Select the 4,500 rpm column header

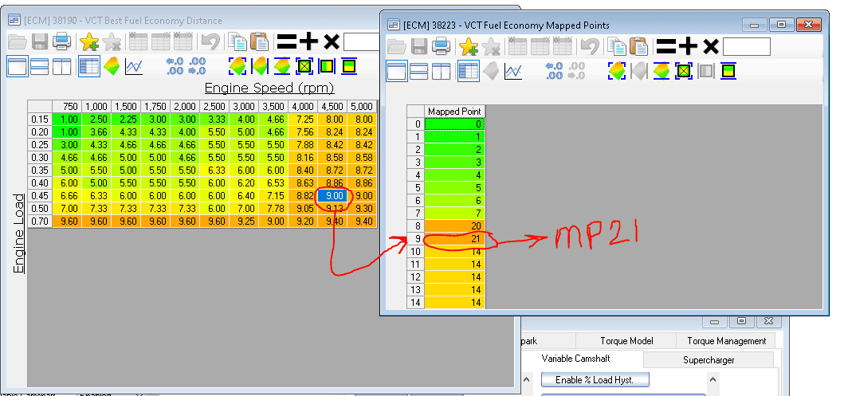point(332,107)
